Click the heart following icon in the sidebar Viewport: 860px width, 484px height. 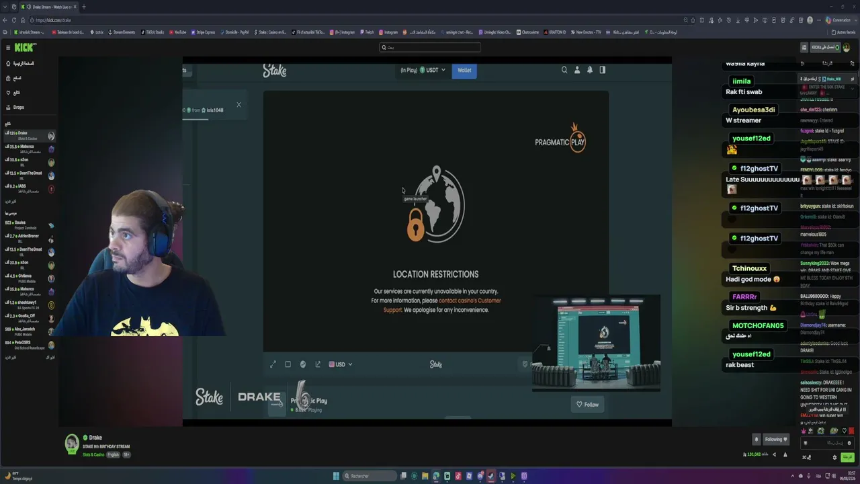(8, 93)
